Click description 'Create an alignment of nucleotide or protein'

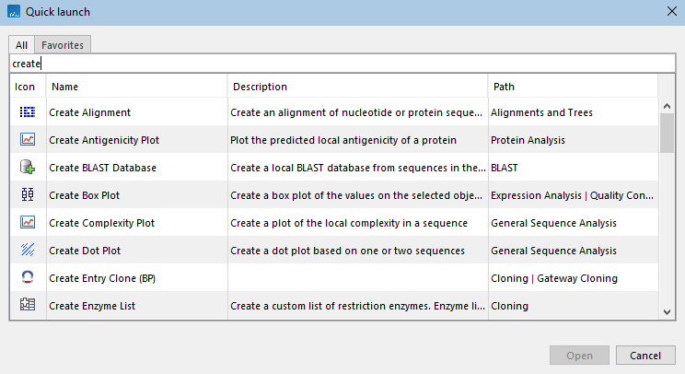point(356,112)
